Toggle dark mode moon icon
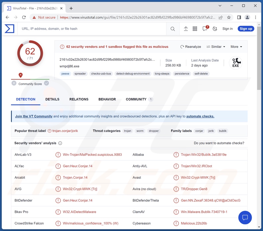The image size is (263, 231). tap(215, 29)
